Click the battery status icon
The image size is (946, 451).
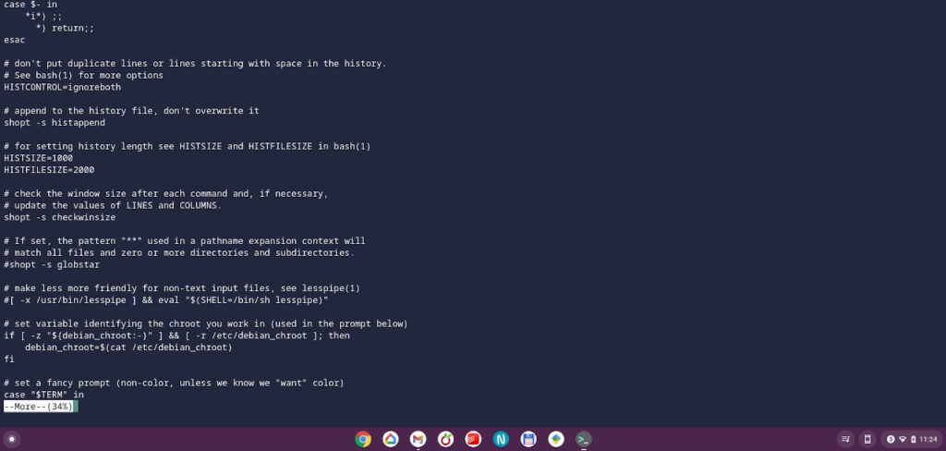point(913,439)
